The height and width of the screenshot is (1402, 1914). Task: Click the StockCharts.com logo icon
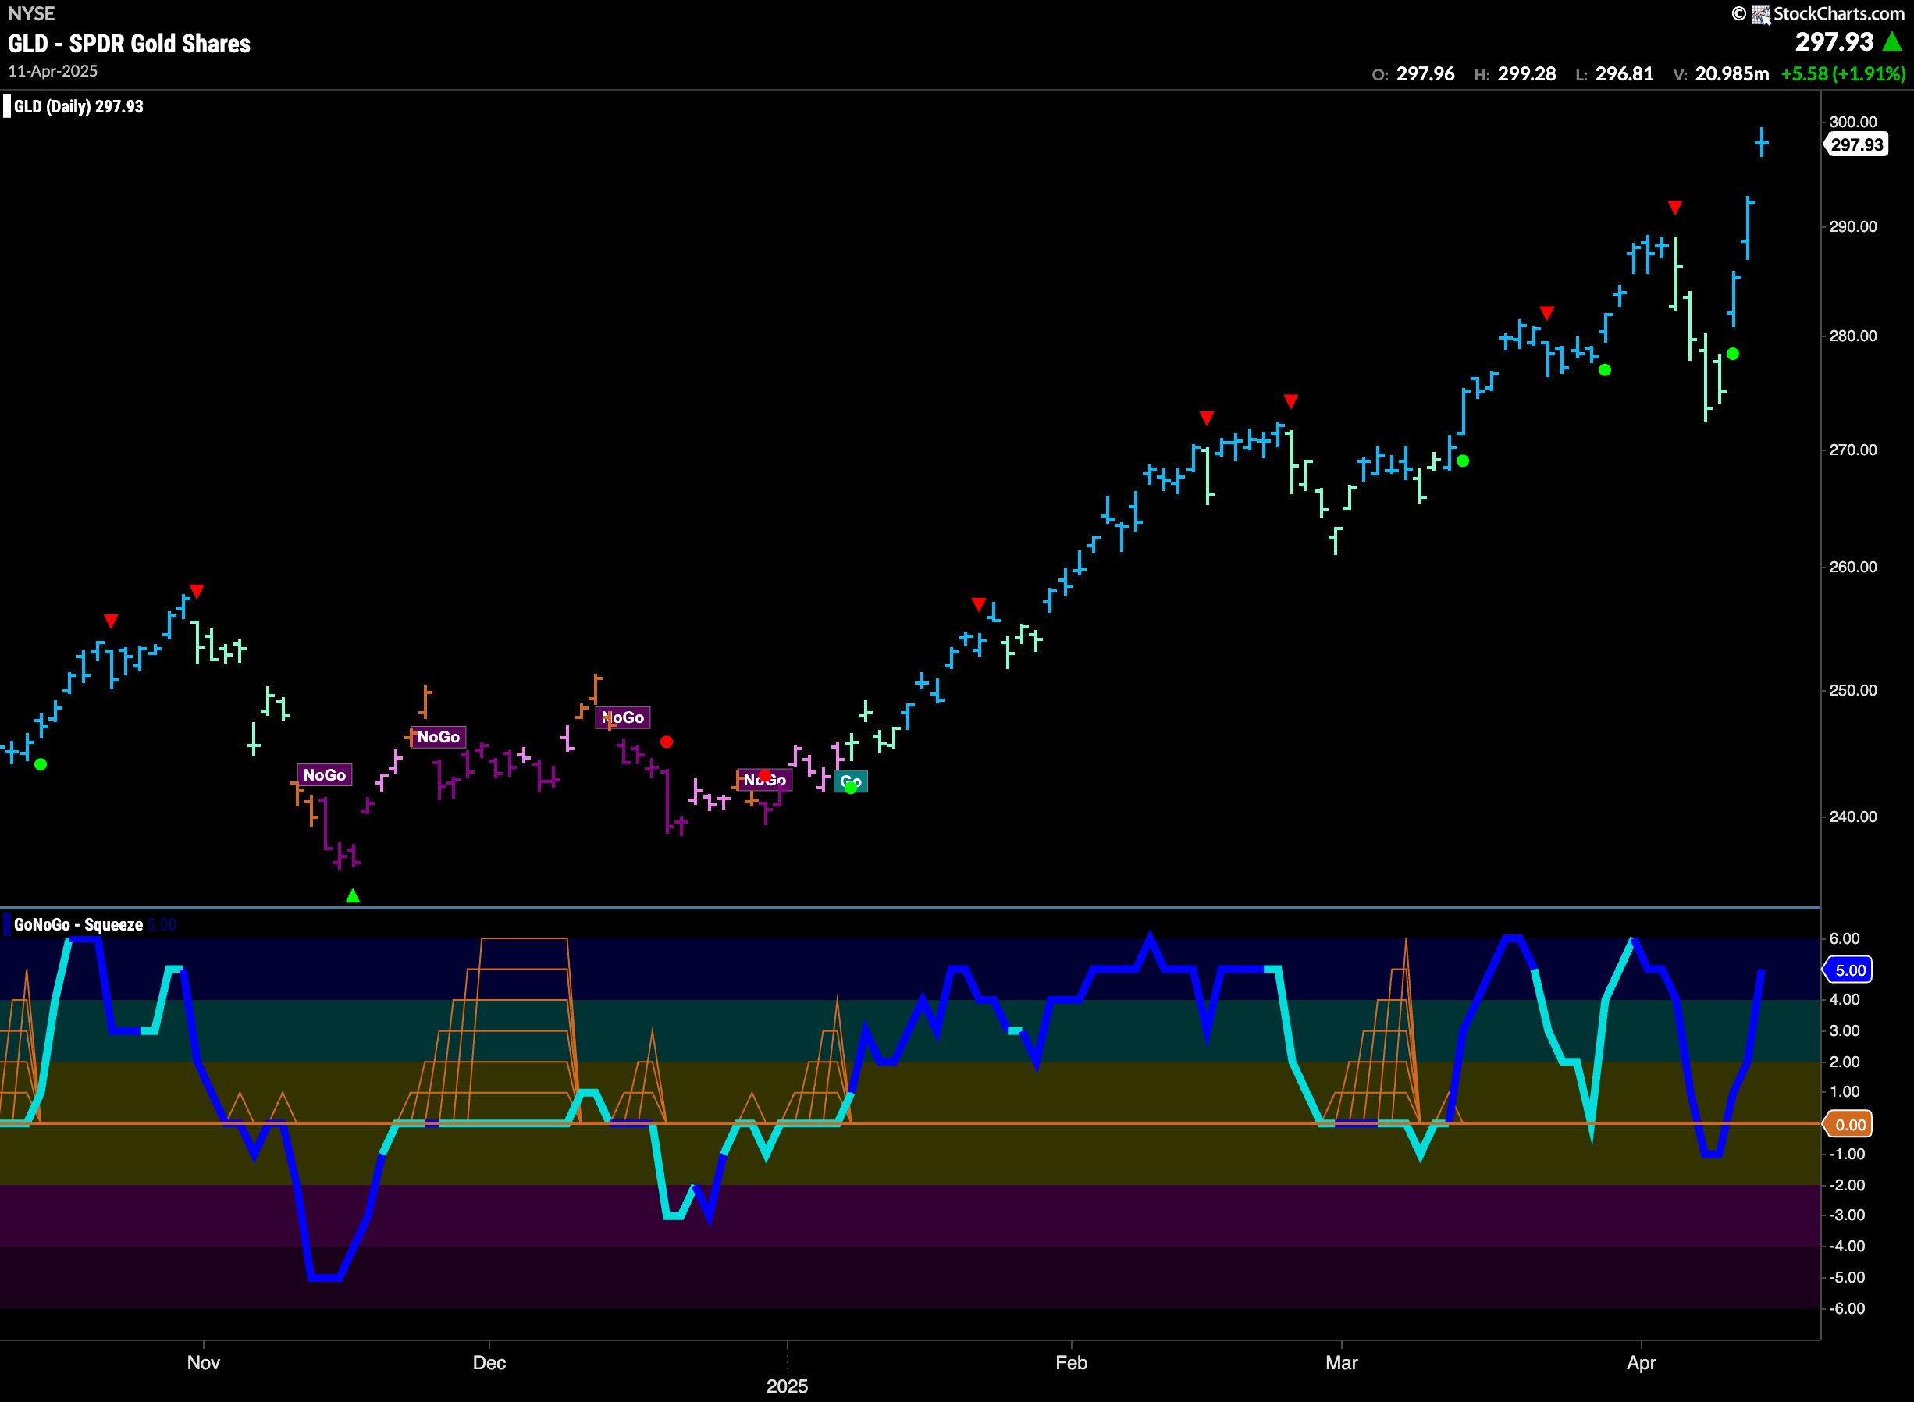(x=1760, y=13)
